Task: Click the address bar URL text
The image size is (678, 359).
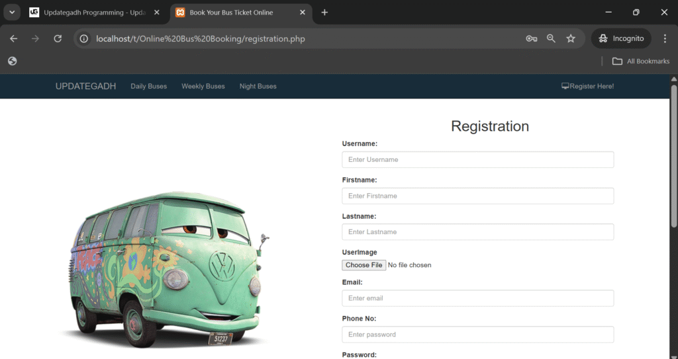Action: (x=201, y=38)
